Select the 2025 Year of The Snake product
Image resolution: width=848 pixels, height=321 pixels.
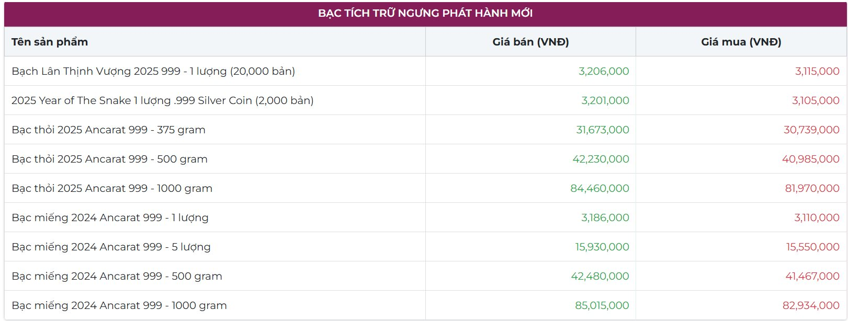coord(162,100)
